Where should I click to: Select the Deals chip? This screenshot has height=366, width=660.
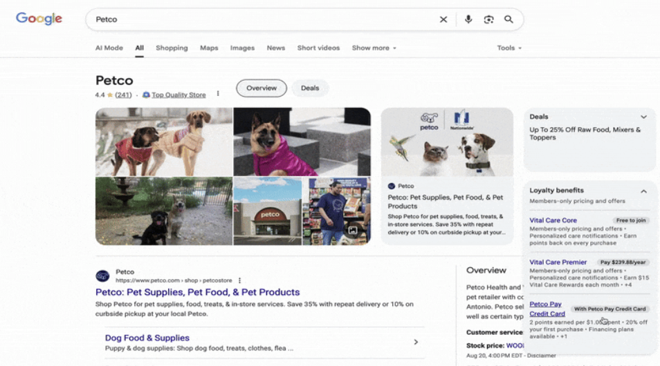click(310, 88)
